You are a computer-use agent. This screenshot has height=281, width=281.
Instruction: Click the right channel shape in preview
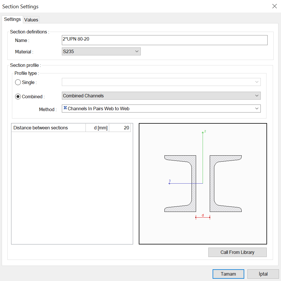212,183
